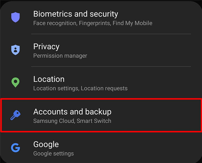Click the Face recognition subtitle text
Screen dimensions: 202x163
tap(55, 23)
